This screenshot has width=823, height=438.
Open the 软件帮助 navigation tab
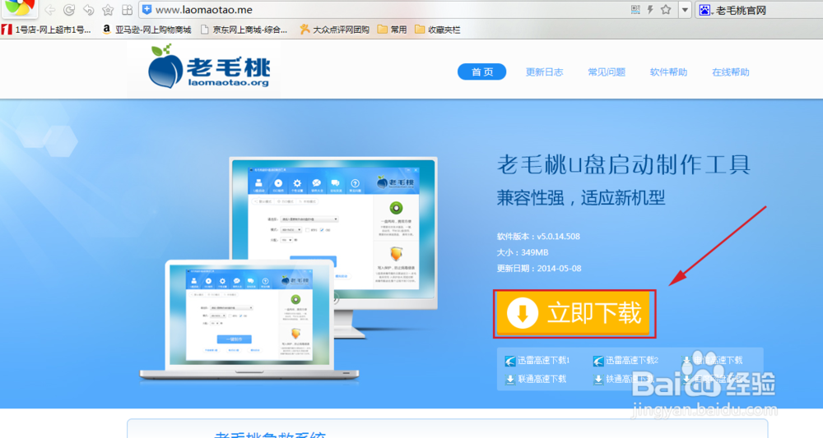click(668, 72)
